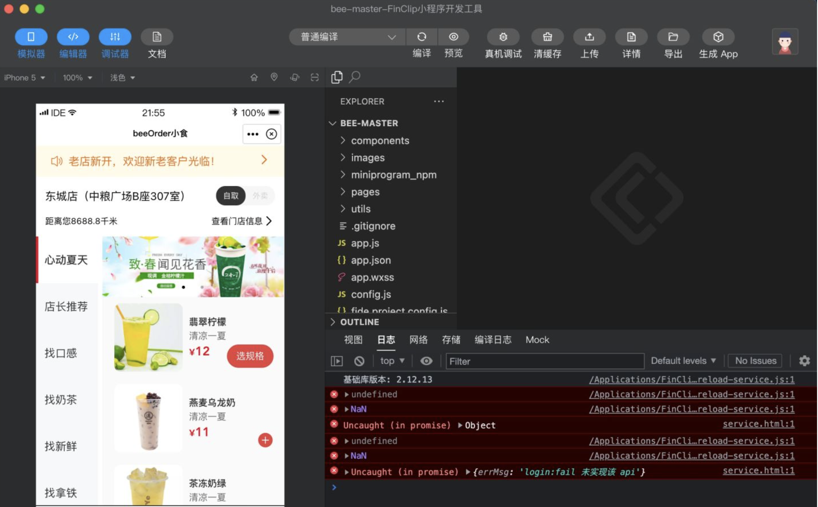Toggle the 编辑器 editor panel button
Screen dimensions: 818x507
[73, 37]
